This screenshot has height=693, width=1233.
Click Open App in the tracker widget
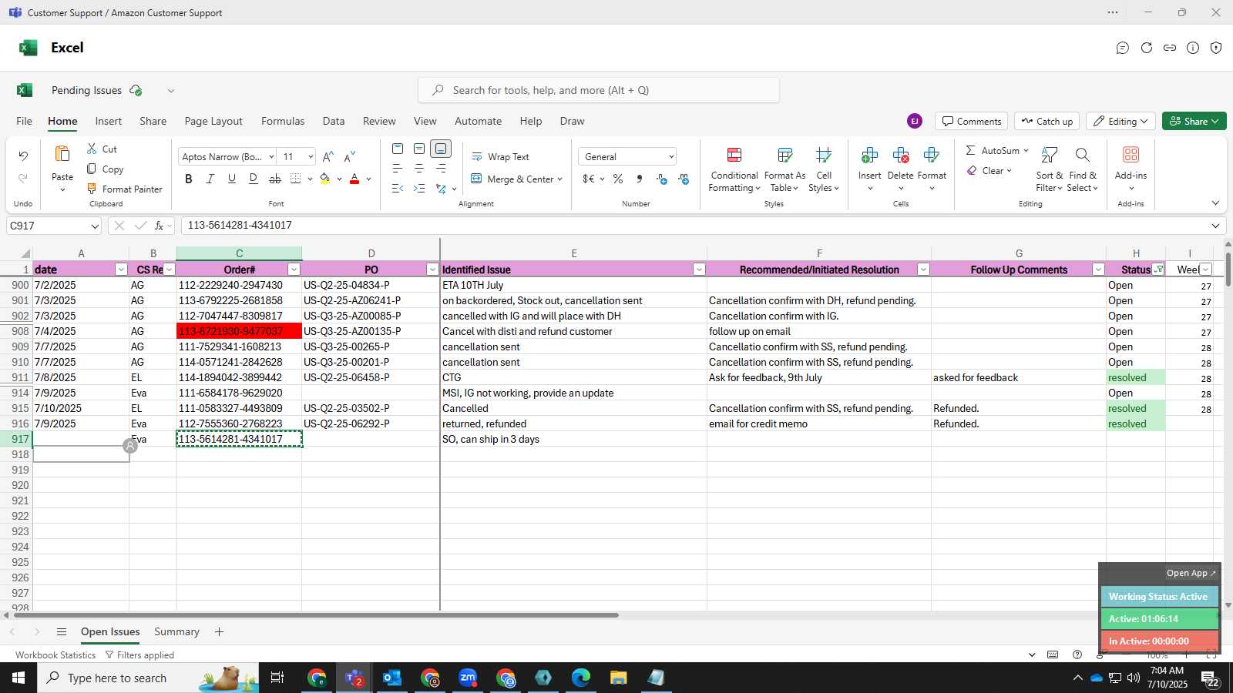click(1191, 573)
